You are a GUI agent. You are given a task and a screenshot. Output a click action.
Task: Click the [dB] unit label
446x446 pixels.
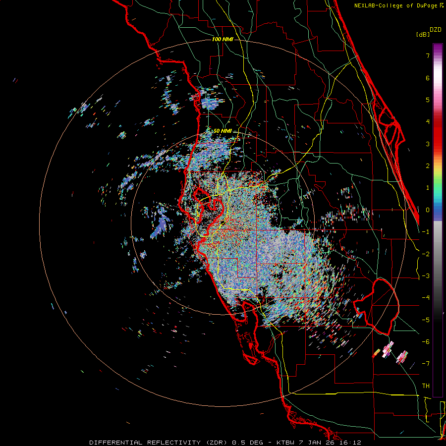pos(423,34)
